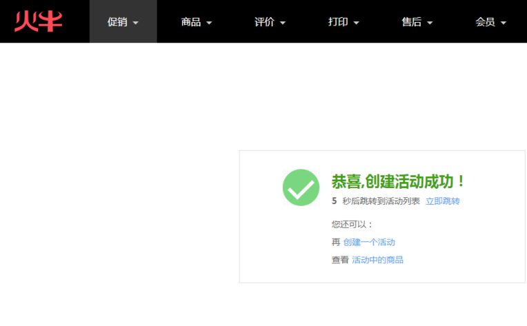The height and width of the screenshot is (326, 527).
Task: Open the 打印 menu
Action: pos(344,21)
